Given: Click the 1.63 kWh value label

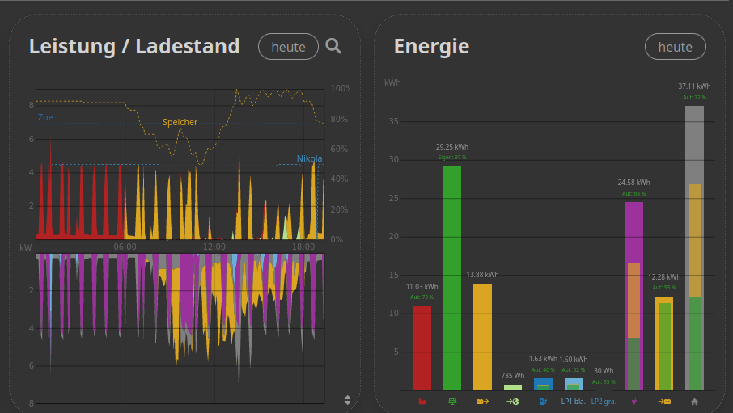Looking at the screenshot, I should (x=543, y=359).
